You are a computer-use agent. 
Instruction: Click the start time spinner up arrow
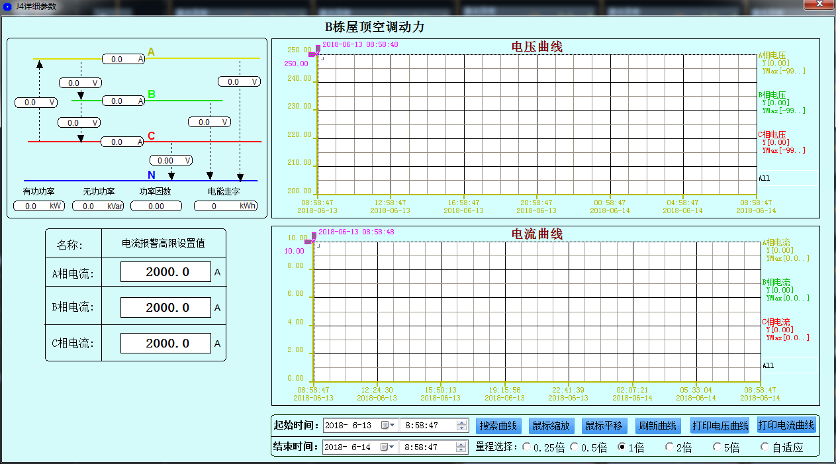461,423
